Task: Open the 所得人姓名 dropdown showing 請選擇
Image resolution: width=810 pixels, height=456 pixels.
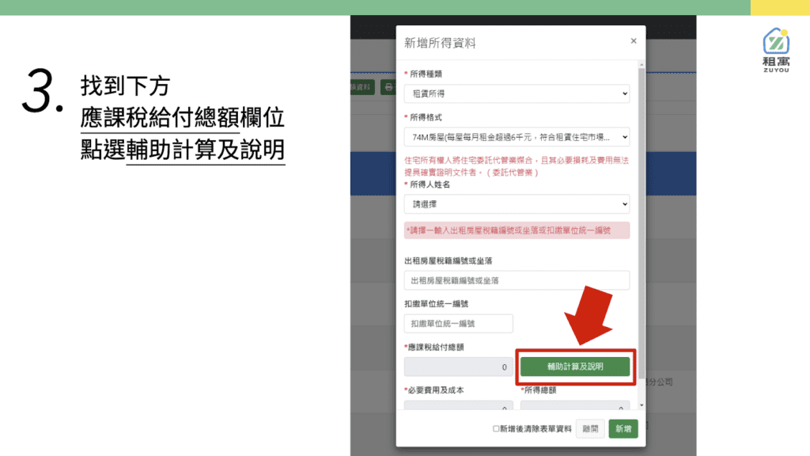Action: [517, 204]
